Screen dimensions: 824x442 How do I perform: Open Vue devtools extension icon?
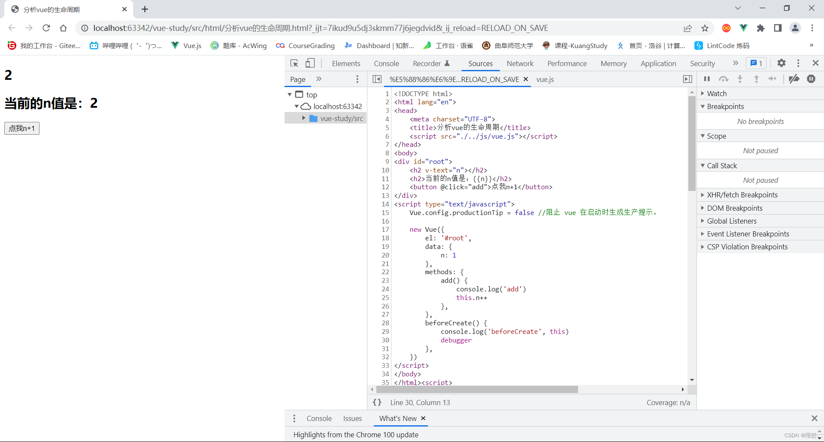point(743,28)
